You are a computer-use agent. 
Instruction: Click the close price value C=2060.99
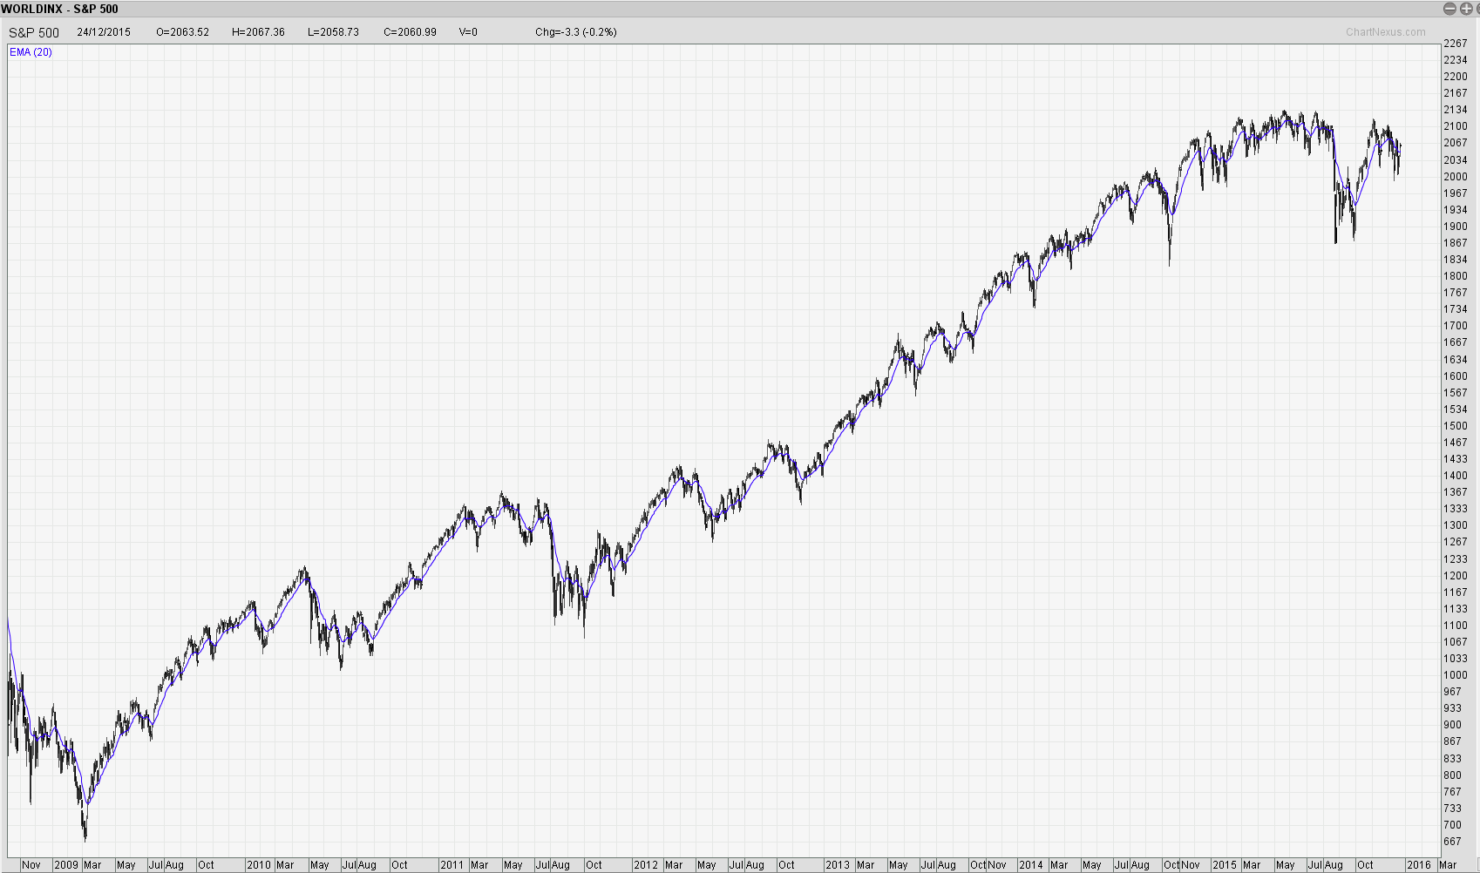point(410,32)
